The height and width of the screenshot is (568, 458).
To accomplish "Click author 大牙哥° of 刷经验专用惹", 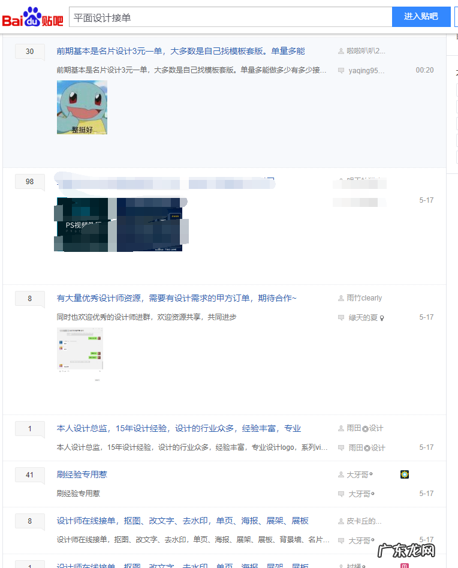I will 360,475.
